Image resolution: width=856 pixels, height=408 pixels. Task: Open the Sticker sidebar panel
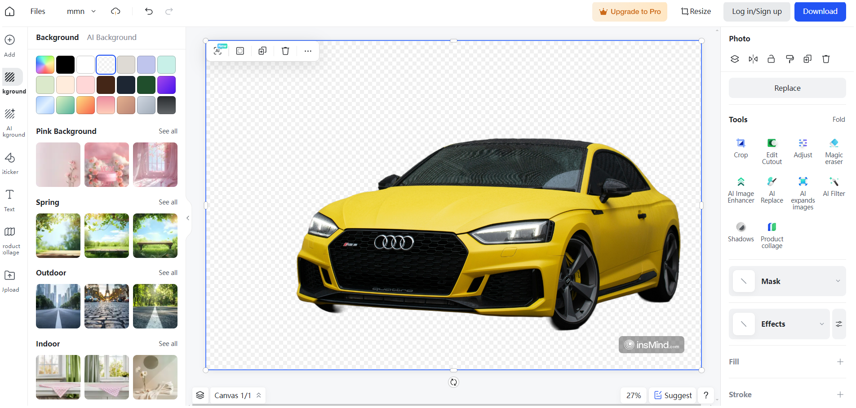[10, 164]
